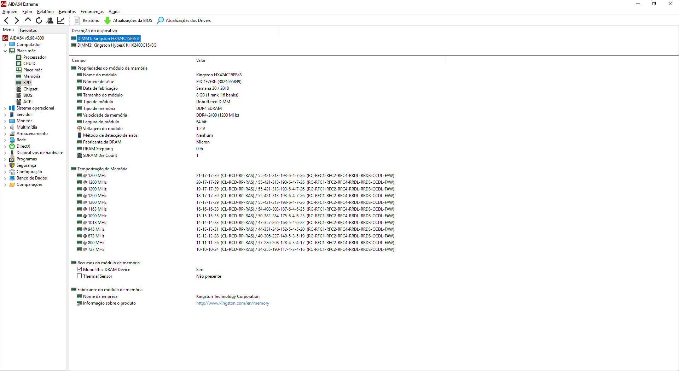Viewport: 679px width, 371px height.
Task: Select the SPD tree item
Action: [27, 83]
